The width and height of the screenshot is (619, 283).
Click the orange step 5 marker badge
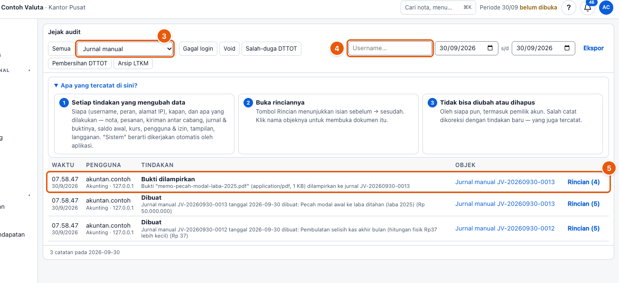pos(609,168)
